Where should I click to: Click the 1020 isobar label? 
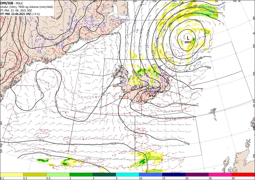56,44
